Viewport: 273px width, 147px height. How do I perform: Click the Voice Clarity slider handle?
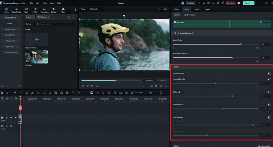coord(241,44)
